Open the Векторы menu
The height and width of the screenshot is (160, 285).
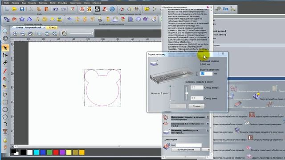pos(43,3)
